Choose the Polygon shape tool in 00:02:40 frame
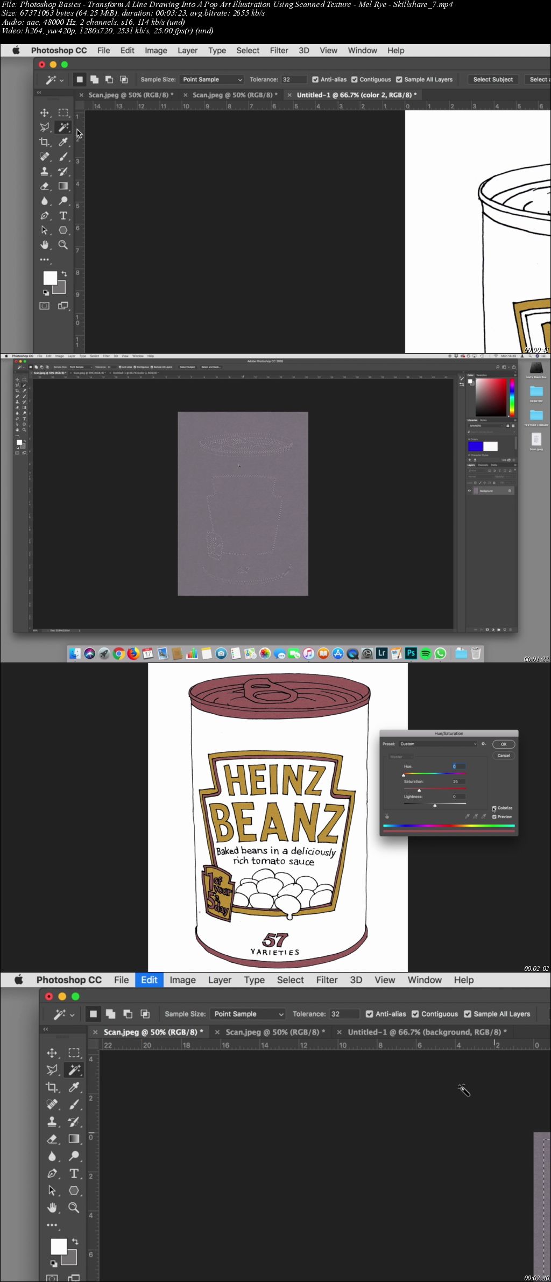Image resolution: width=551 pixels, height=1282 pixels. pyautogui.click(x=74, y=1191)
